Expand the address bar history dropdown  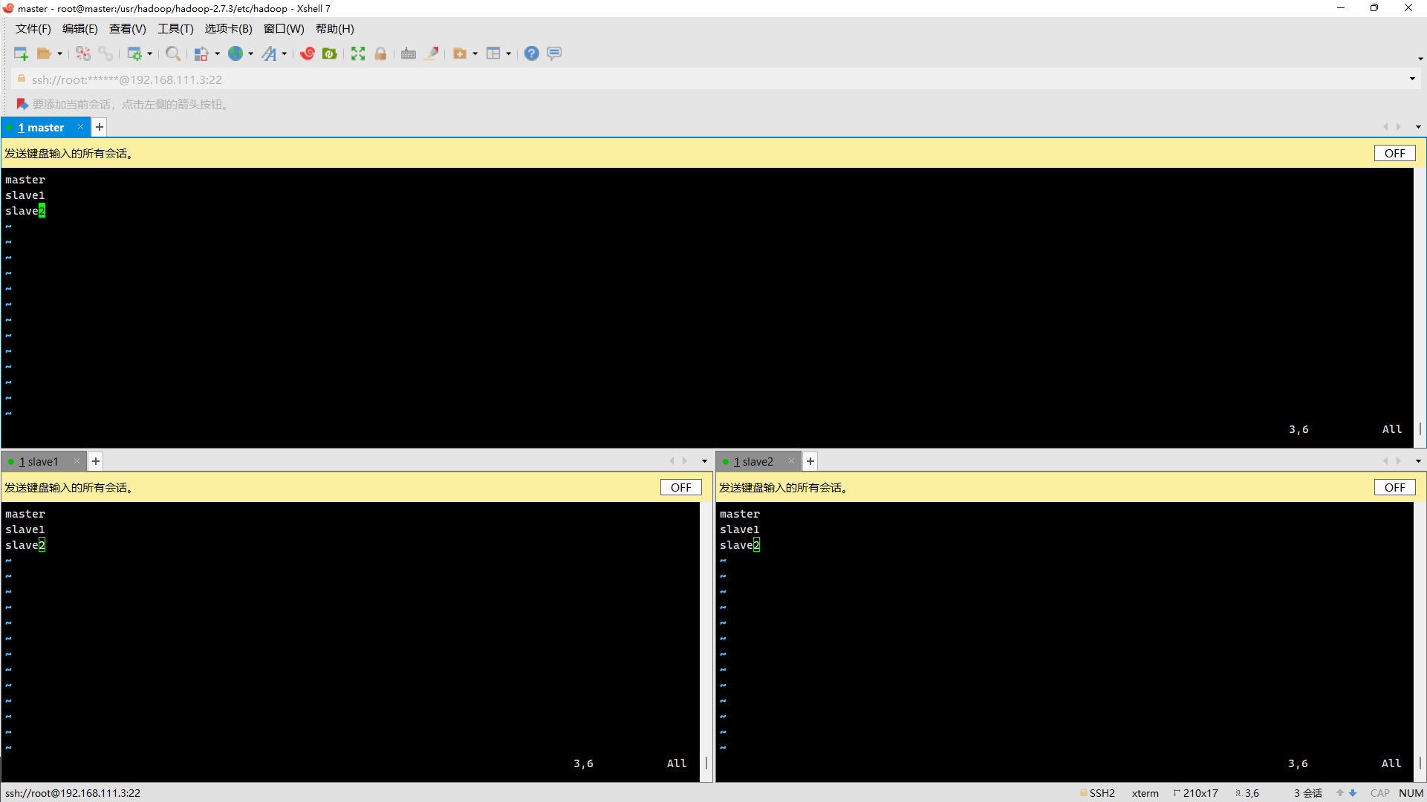(x=1412, y=79)
